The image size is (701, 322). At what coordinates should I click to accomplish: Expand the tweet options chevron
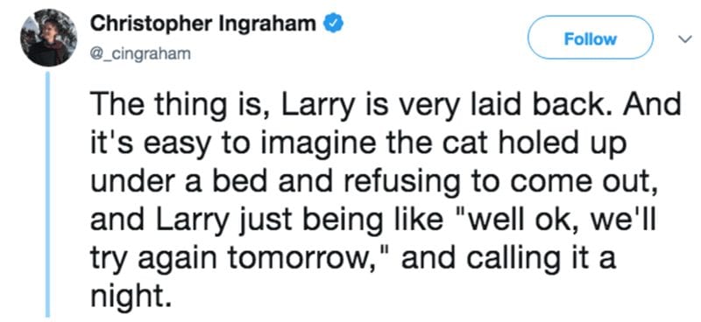pos(684,39)
